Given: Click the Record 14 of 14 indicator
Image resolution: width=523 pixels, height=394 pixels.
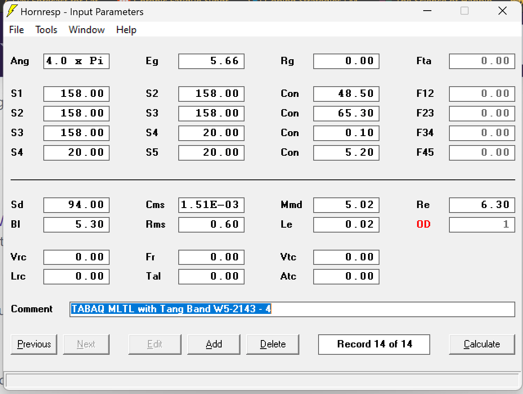Looking at the screenshot, I should [374, 344].
